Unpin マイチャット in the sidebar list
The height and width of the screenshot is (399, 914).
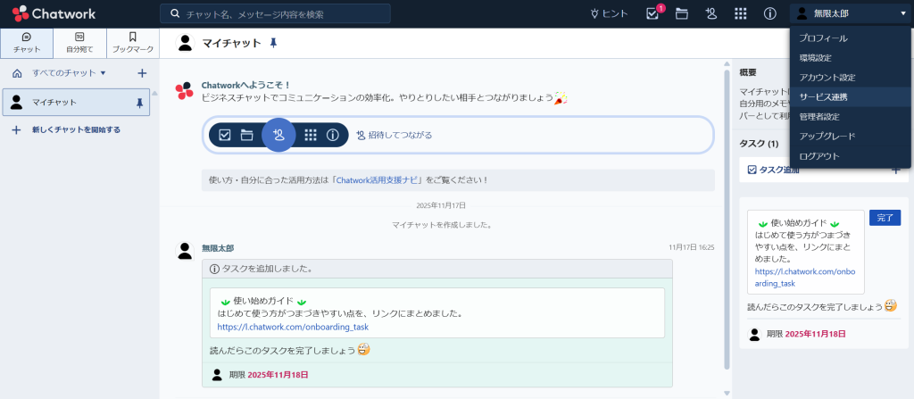click(x=138, y=103)
